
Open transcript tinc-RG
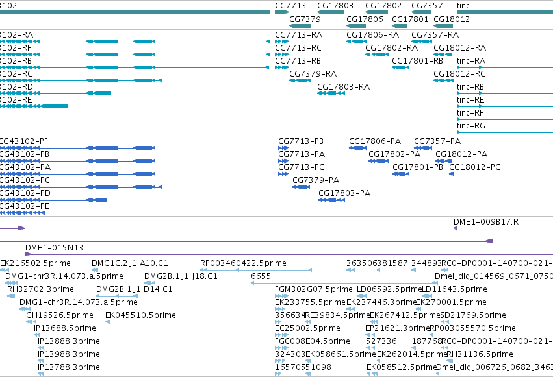pyautogui.click(x=471, y=126)
